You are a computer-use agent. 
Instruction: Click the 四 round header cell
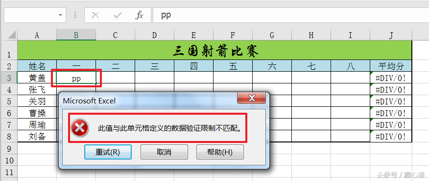pos(193,66)
